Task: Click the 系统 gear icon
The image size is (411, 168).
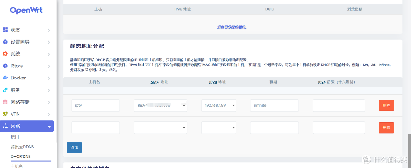Action: pyautogui.click(x=5, y=54)
